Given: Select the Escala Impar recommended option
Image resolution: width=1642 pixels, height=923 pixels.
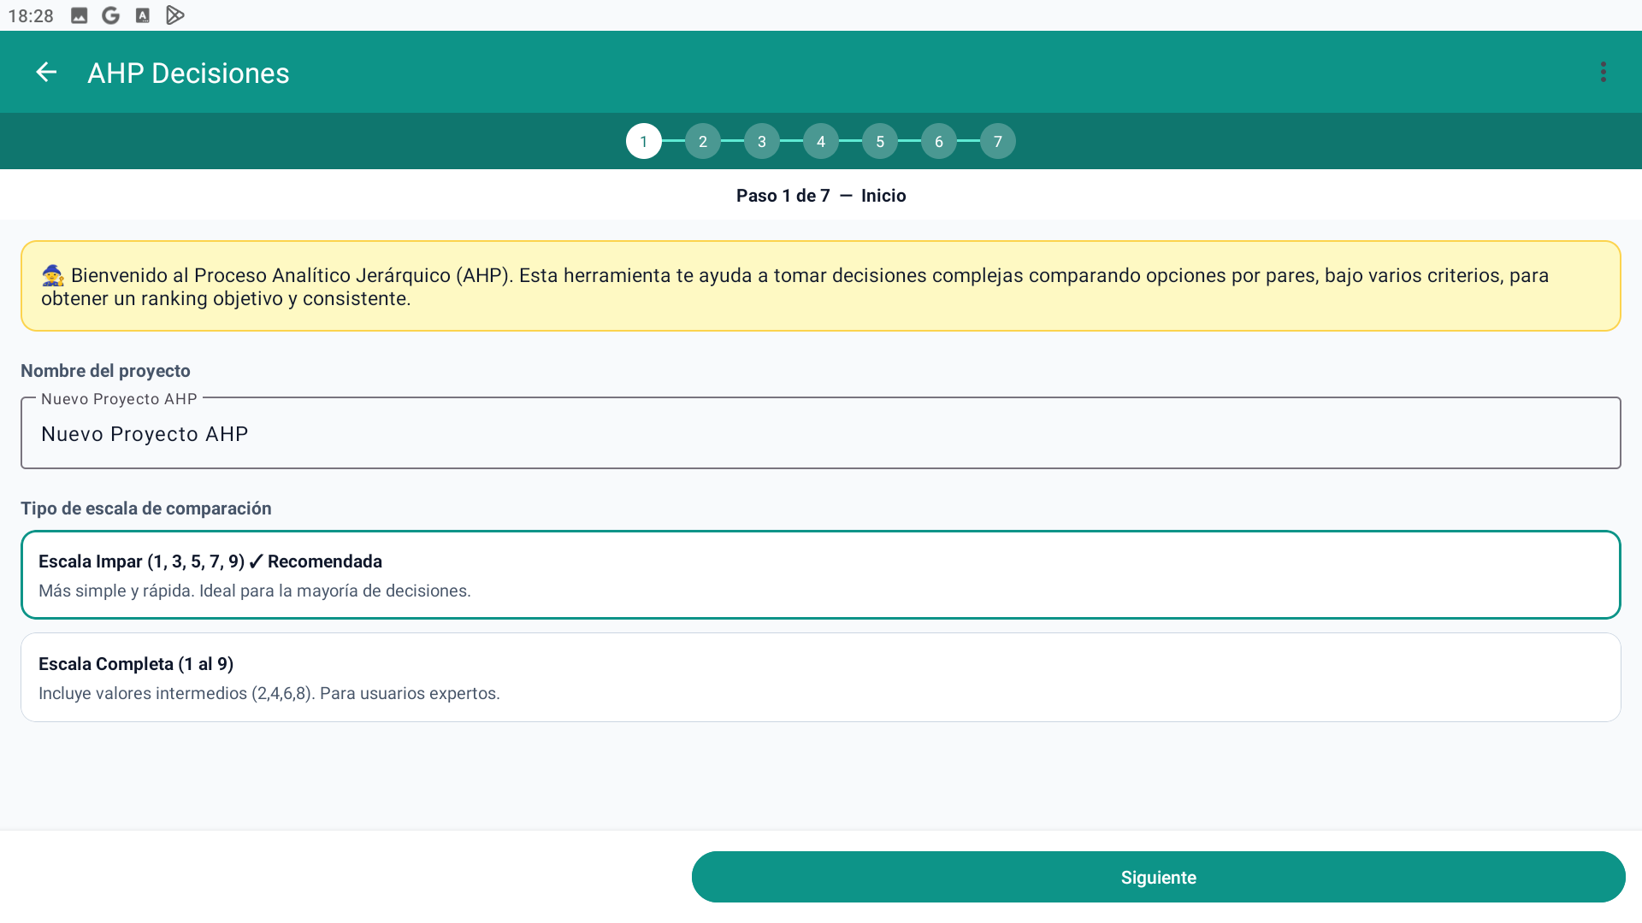Looking at the screenshot, I should point(821,574).
